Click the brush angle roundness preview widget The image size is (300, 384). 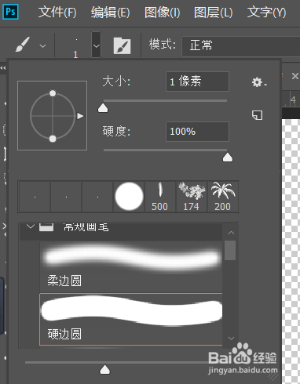[x=53, y=115]
